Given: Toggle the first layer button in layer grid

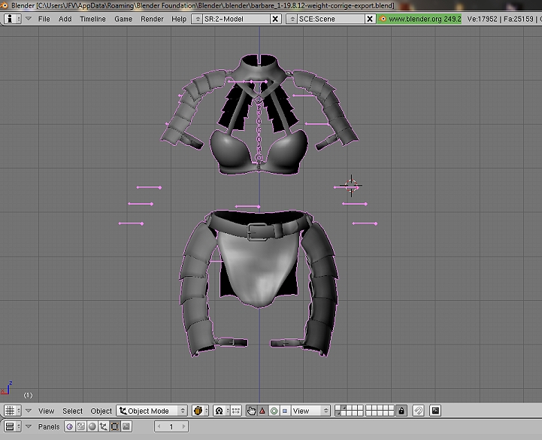Looking at the screenshot, I should tap(338, 408).
